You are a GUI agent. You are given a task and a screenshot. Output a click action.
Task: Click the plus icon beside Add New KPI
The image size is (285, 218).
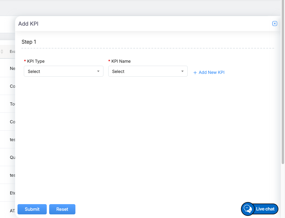click(195, 73)
